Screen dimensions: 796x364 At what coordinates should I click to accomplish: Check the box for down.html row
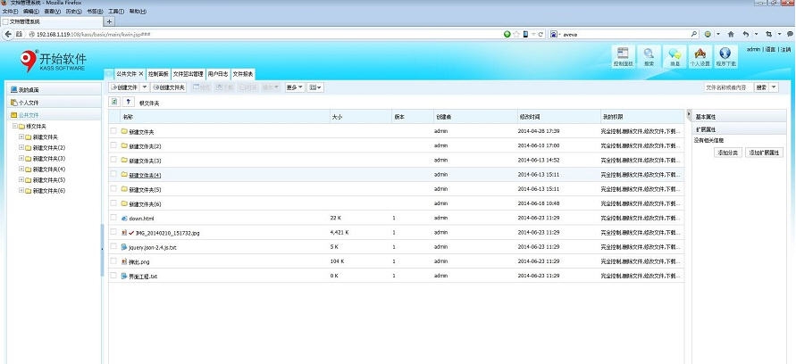[113, 218]
